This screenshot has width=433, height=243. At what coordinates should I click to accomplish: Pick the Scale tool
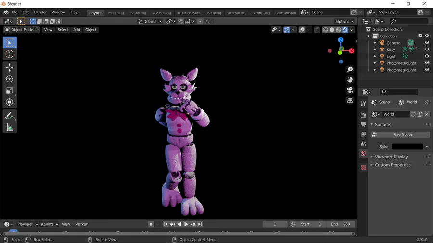pyautogui.click(x=10, y=91)
